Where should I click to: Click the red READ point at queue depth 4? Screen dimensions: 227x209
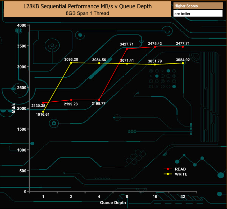tap(99, 100)
